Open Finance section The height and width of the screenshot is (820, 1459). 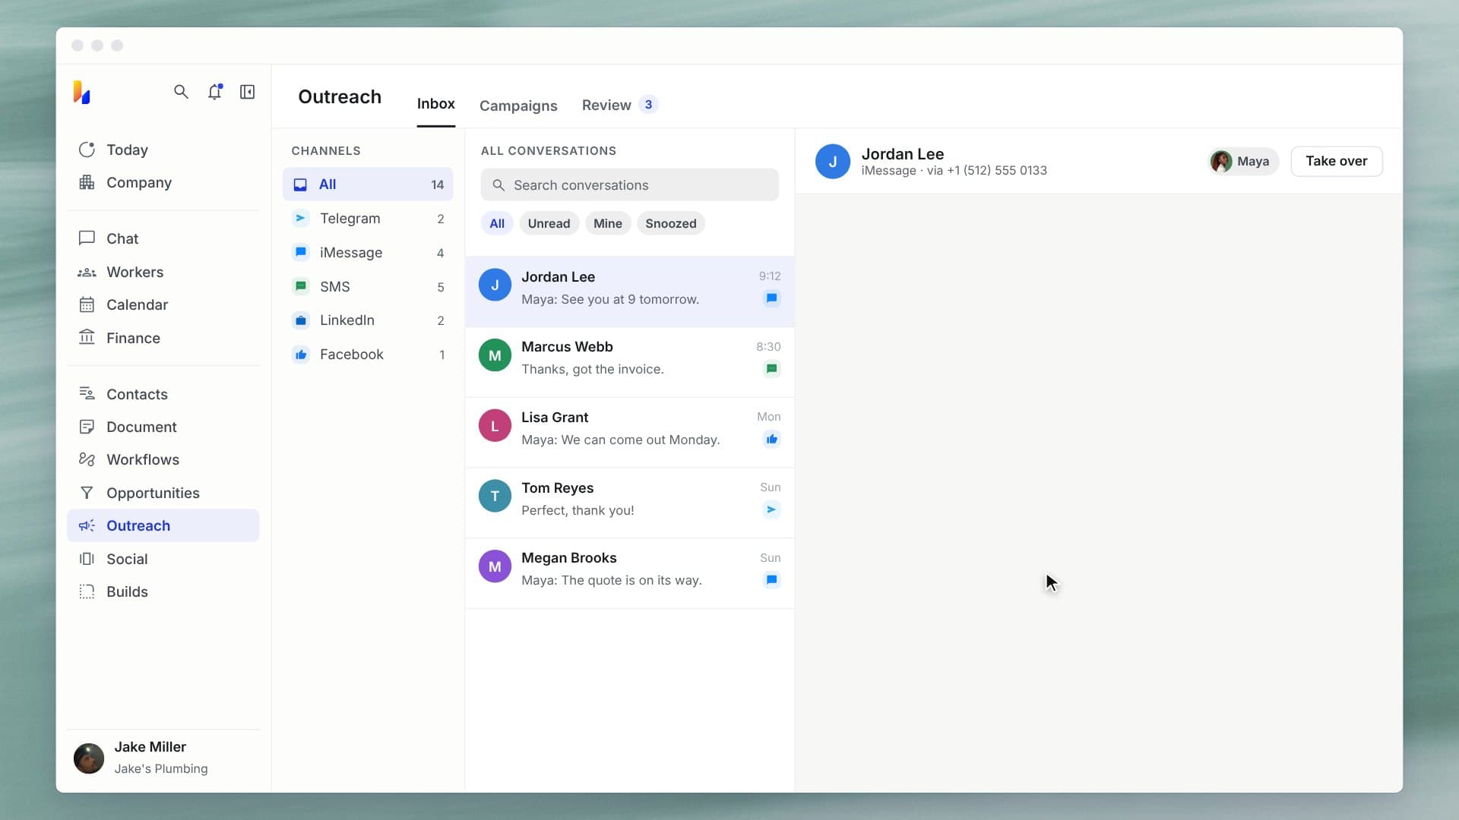coord(163,338)
